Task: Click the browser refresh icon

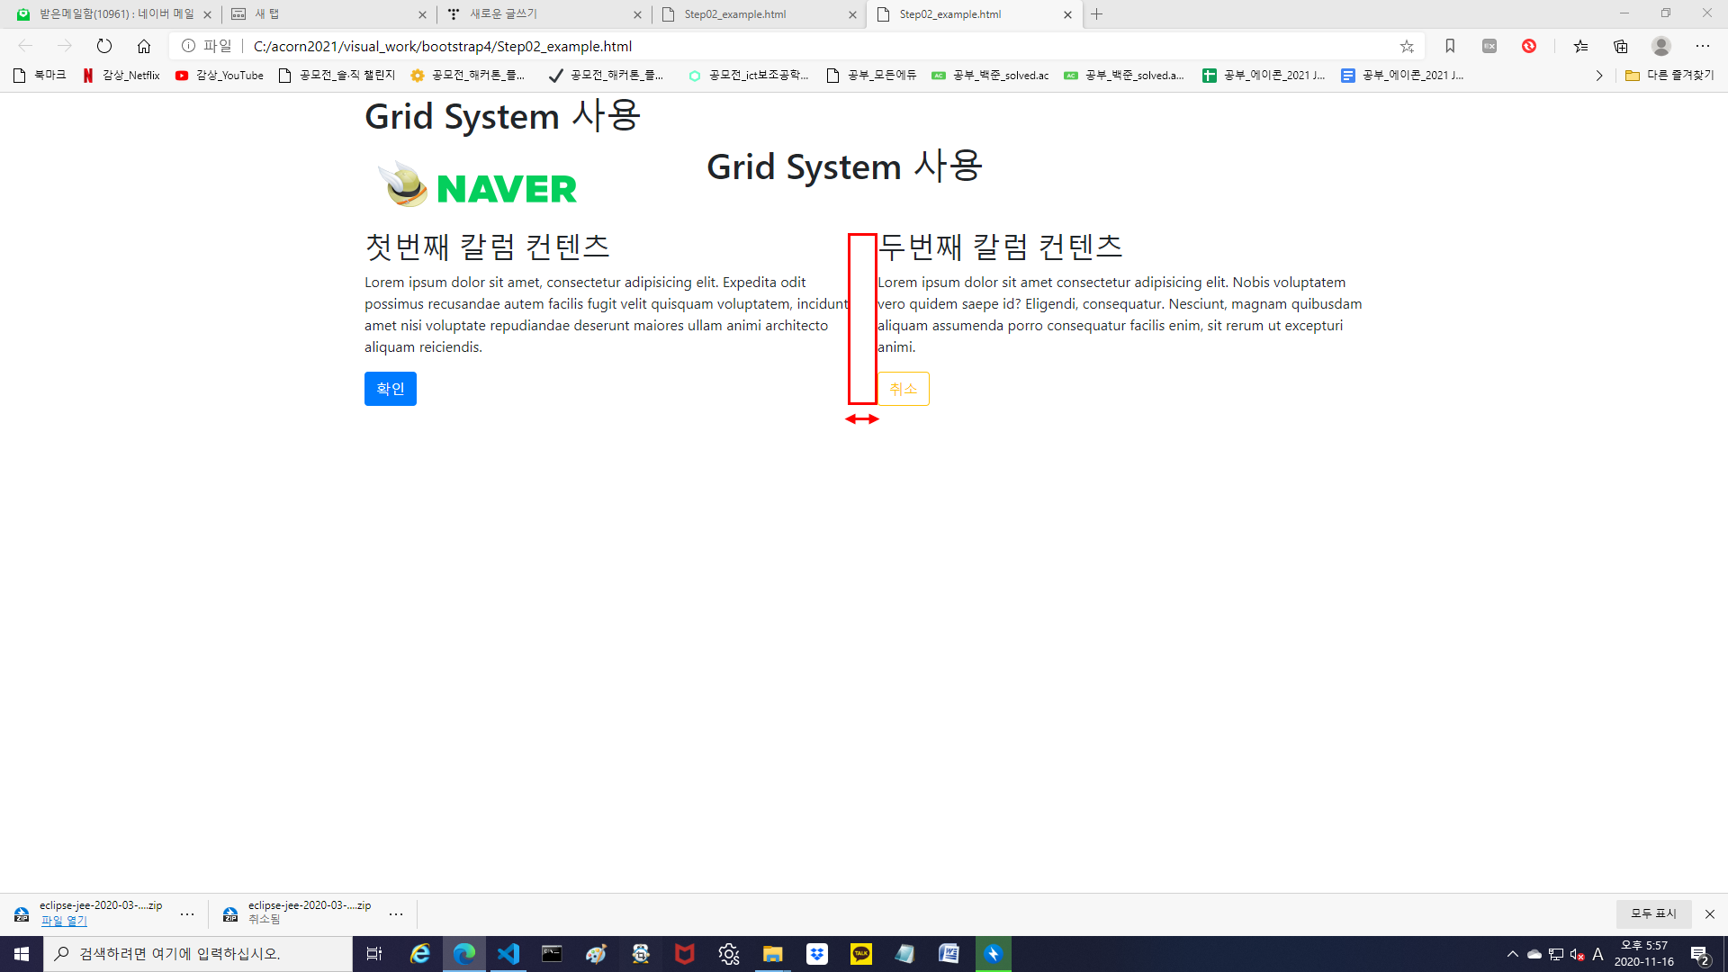Action: (104, 46)
